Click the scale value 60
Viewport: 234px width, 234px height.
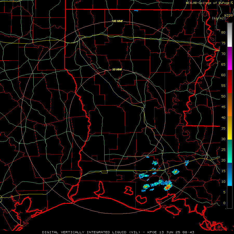click(x=223, y=75)
